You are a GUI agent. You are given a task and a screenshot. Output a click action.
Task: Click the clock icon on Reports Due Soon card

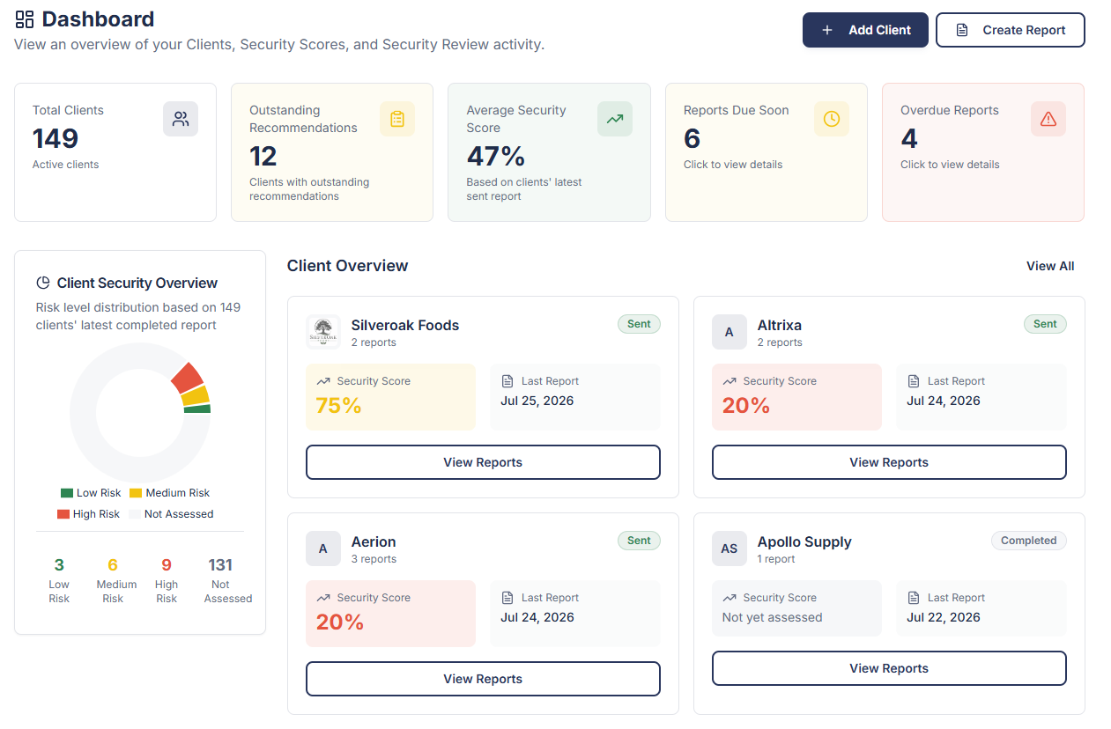coord(832,119)
